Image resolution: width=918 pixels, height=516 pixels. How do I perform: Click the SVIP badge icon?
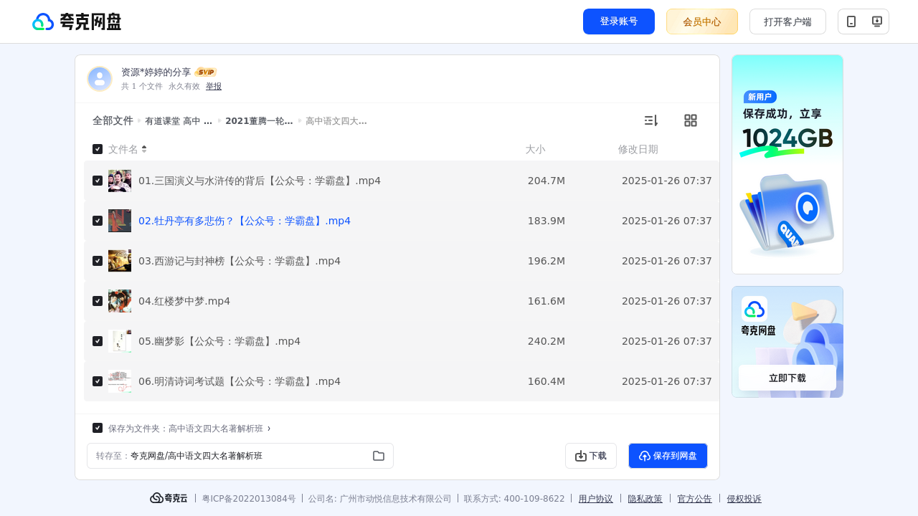pyautogui.click(x=206, y=72)
